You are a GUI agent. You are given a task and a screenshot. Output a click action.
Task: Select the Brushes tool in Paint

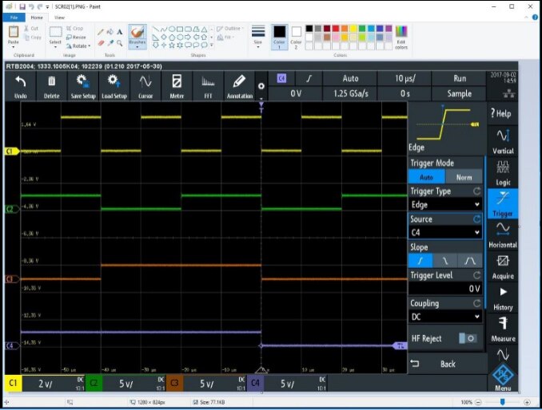pyautogui.click(x=137, y=35)
